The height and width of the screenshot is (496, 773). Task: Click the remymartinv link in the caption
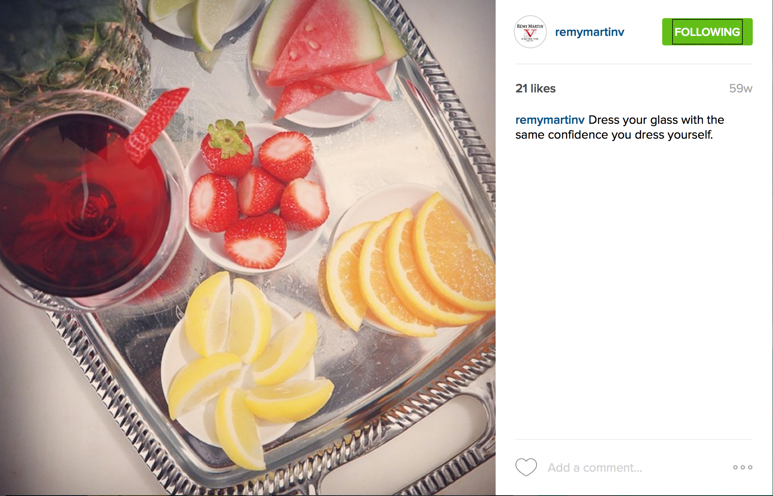pyautogui.click(x=550, y=120)
